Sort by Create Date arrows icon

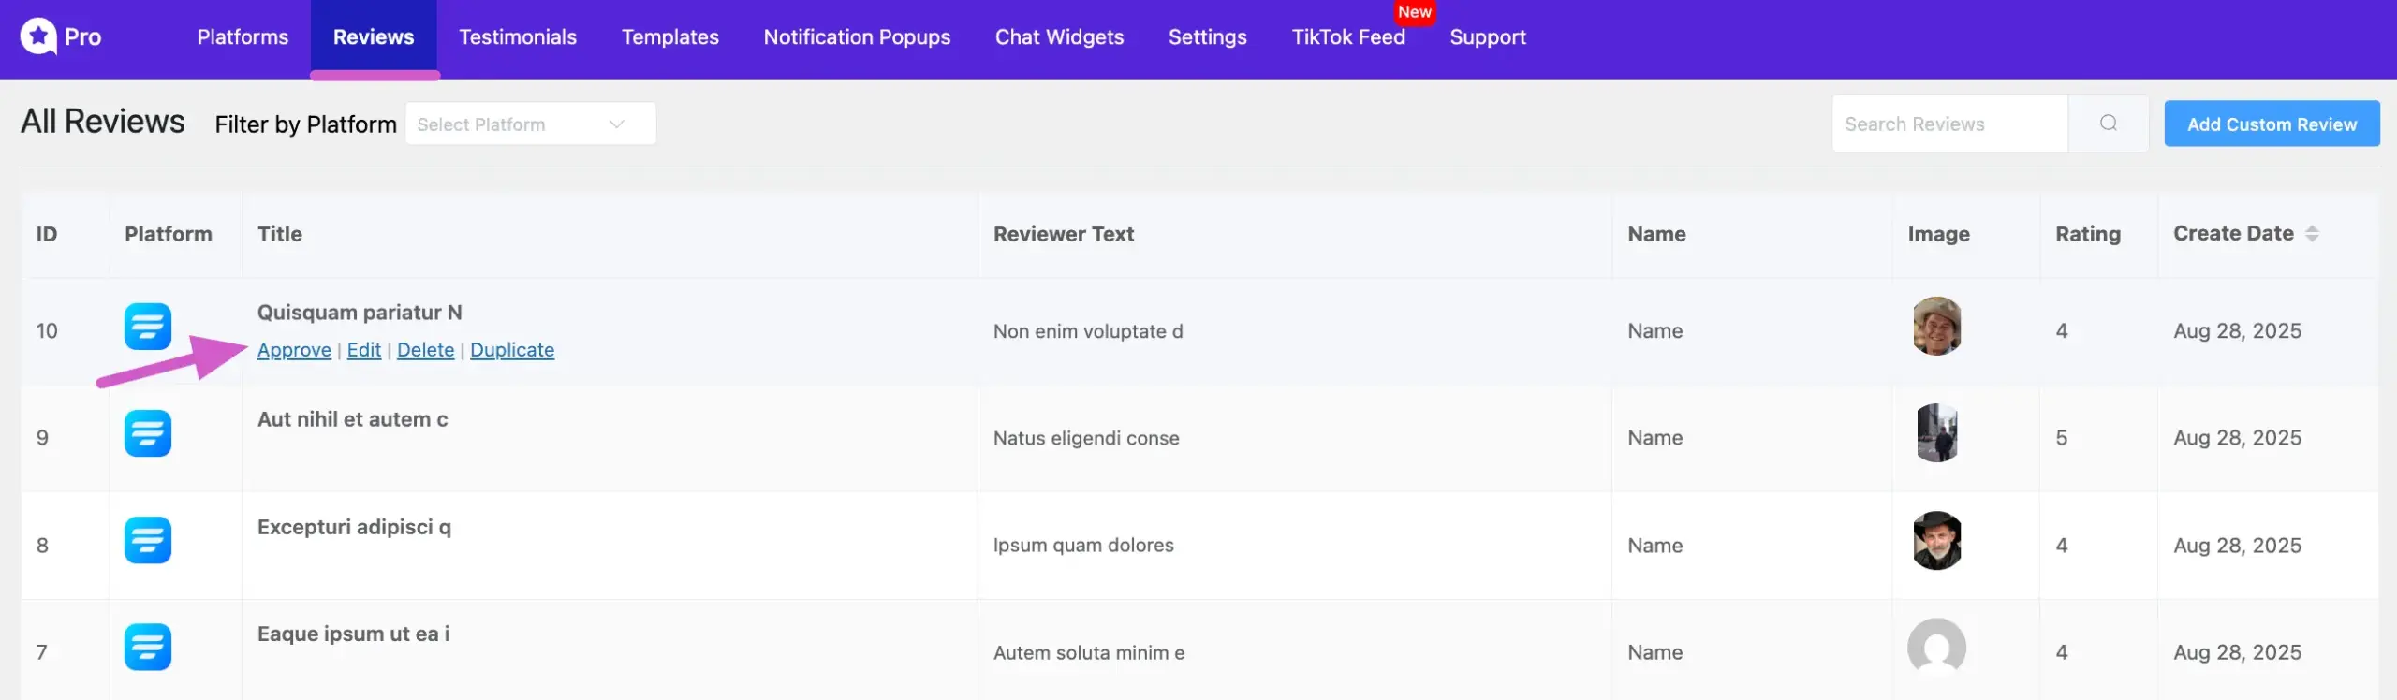2312,234
